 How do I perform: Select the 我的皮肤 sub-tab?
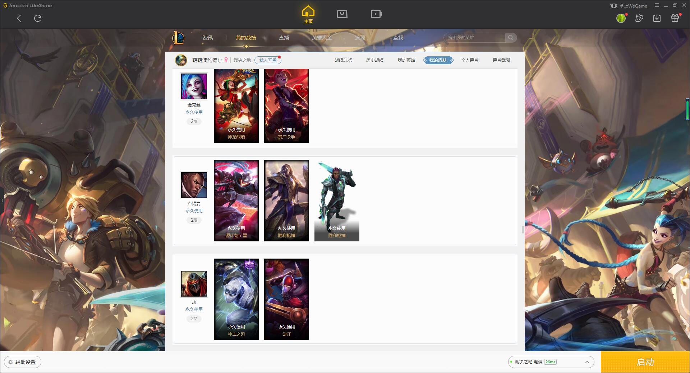pos(438,60)
